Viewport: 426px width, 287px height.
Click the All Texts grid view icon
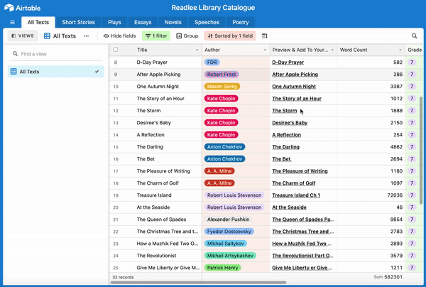[x=47, y=36]
